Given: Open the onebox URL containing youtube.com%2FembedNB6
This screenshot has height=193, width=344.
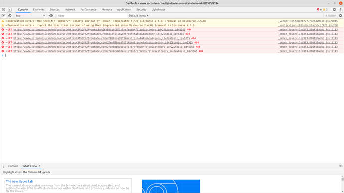Looking at the screenshot, I should coord(106,51).
